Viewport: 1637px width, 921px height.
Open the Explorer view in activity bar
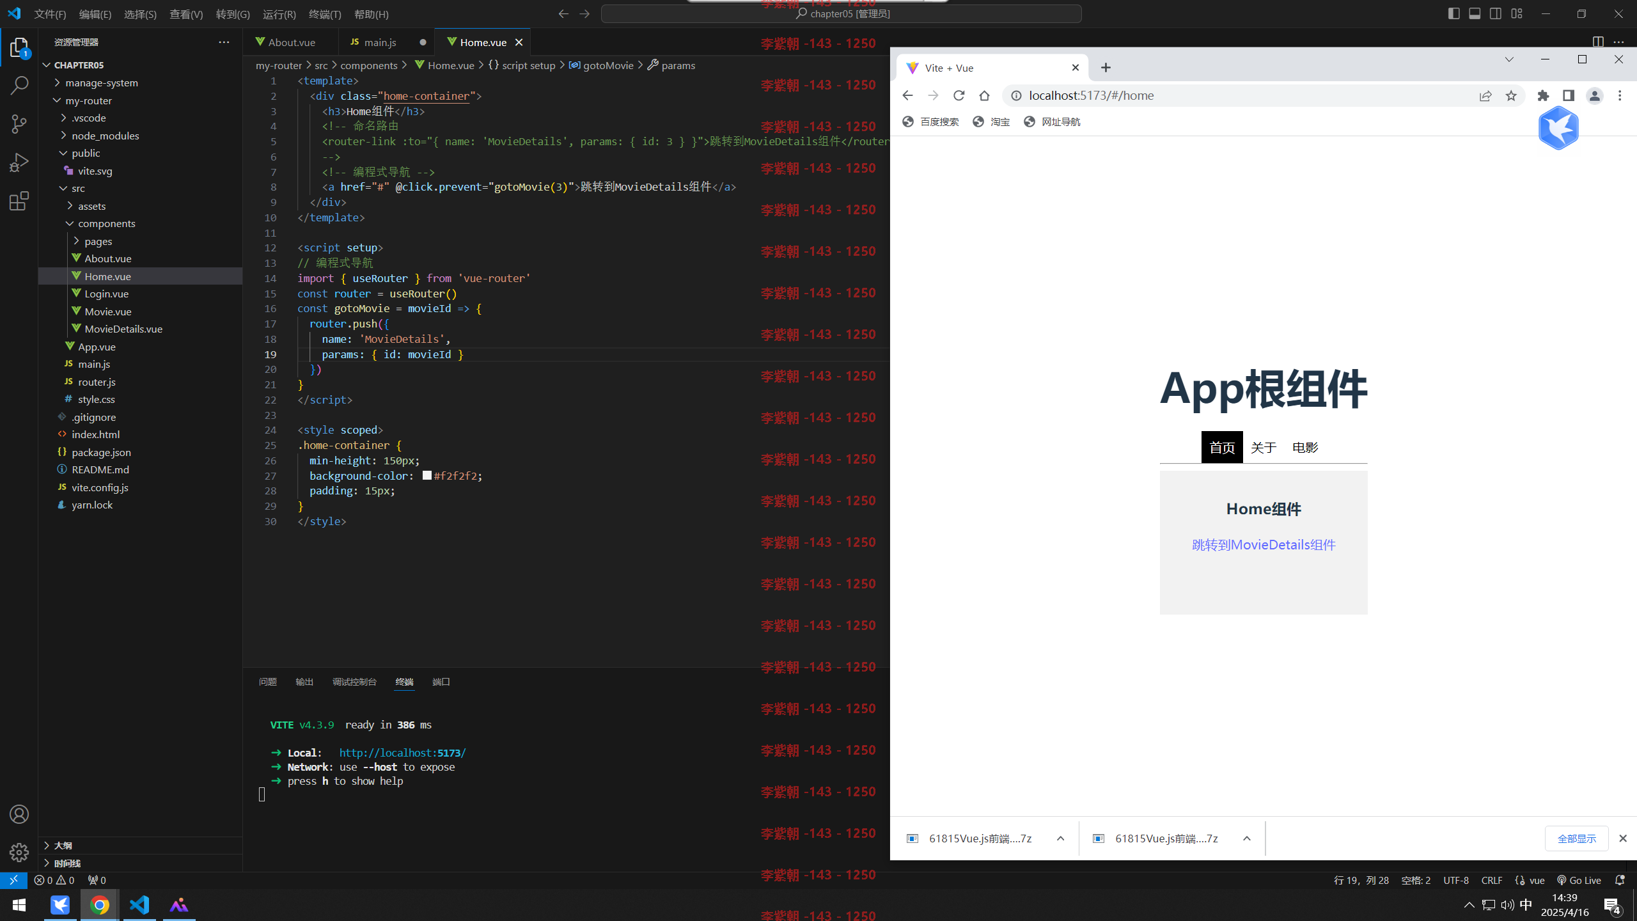[x=19, y=48]
